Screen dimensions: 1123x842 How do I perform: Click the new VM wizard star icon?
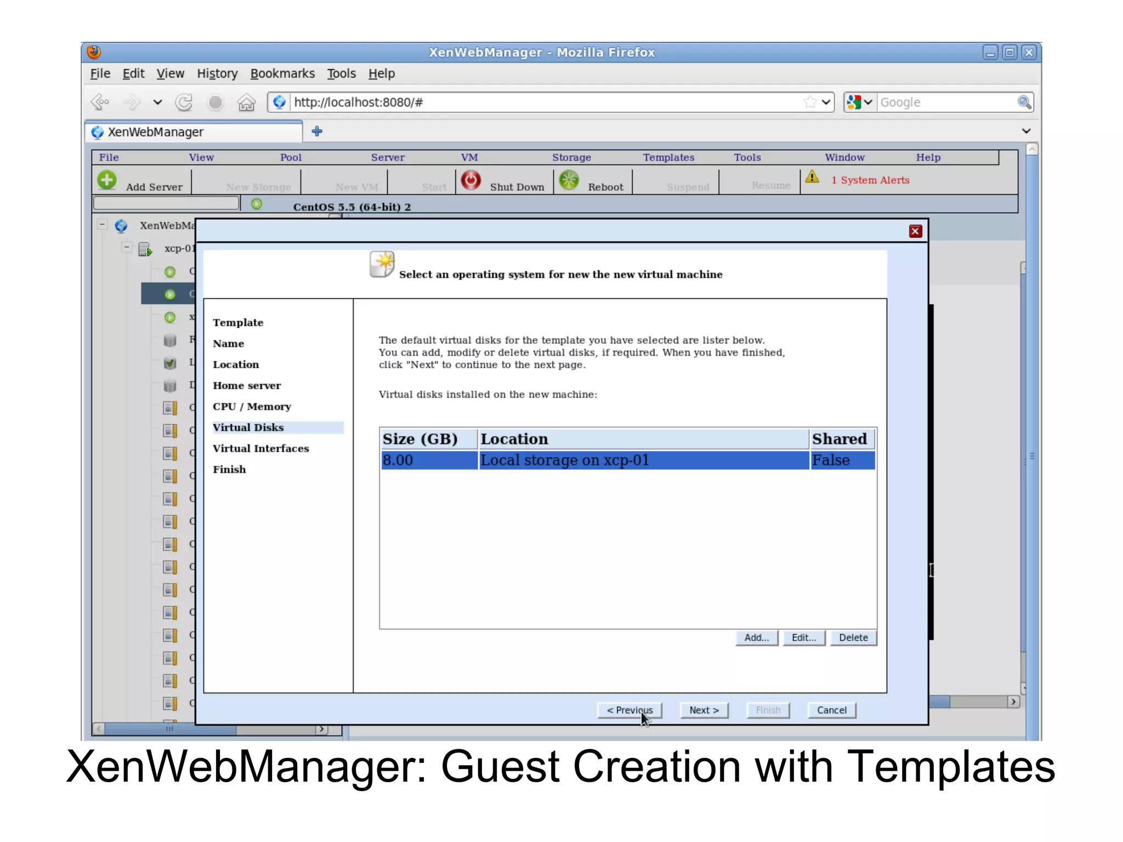pyautogui.click(x=382, y=264)
